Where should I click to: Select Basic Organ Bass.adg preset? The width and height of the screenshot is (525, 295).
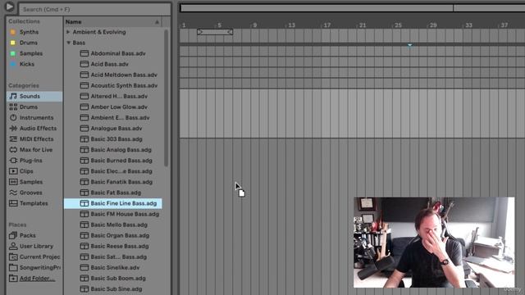point(120,235)
